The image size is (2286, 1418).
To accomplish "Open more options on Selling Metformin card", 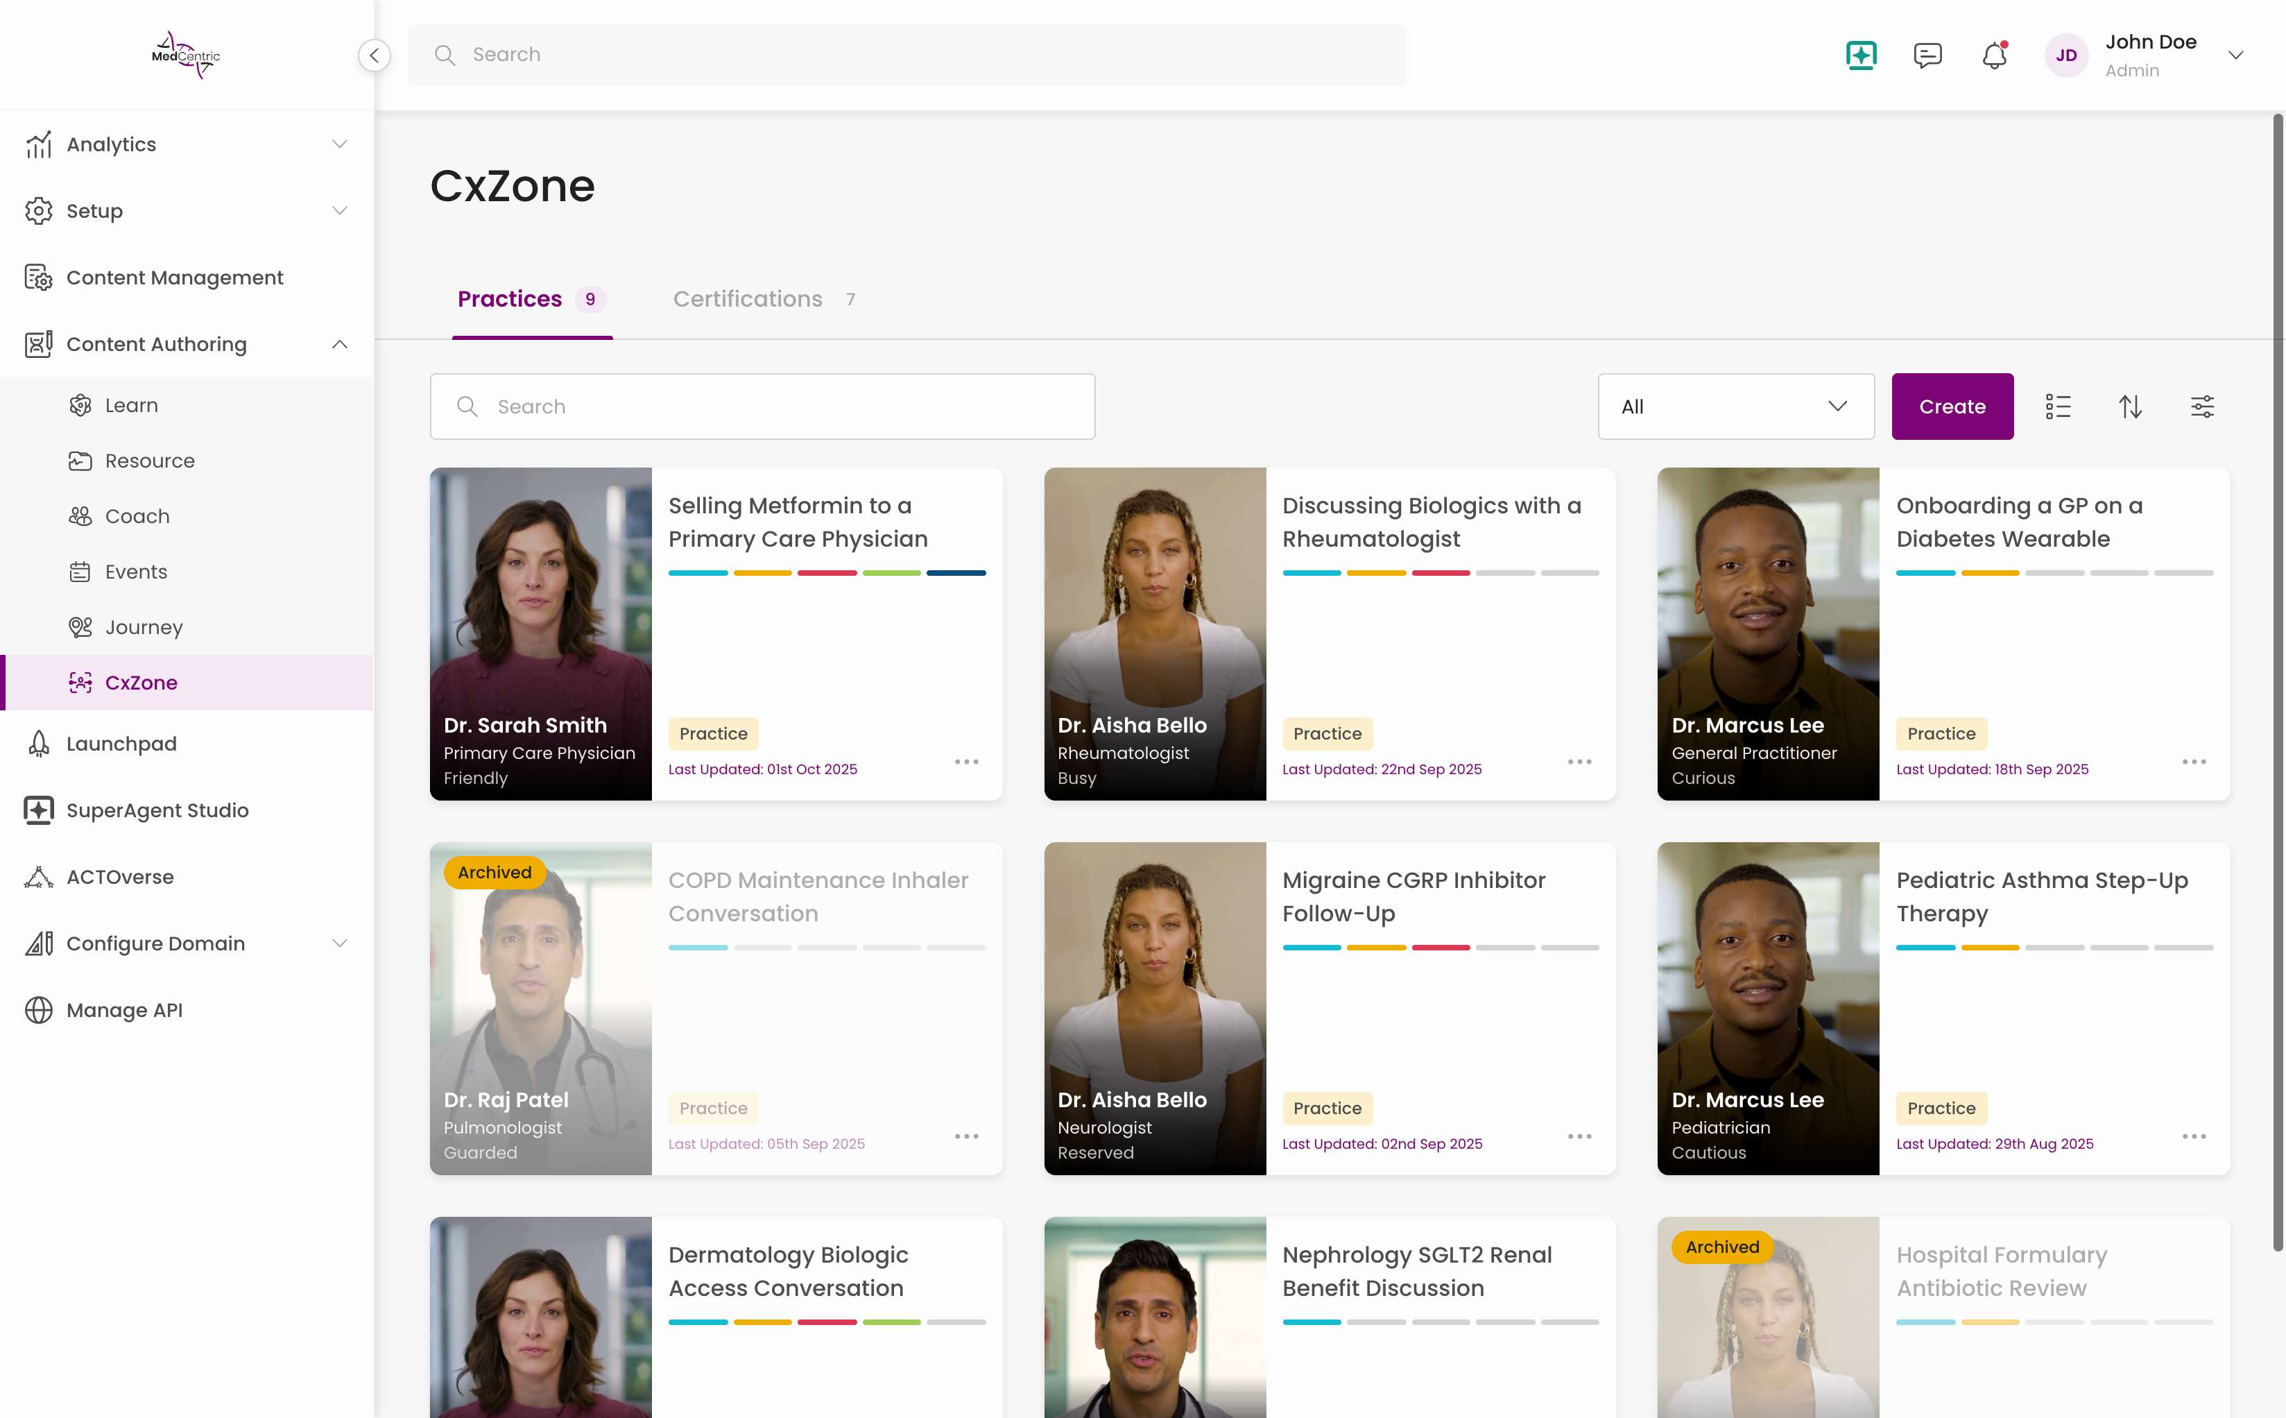I will click(x=965, y=762).
